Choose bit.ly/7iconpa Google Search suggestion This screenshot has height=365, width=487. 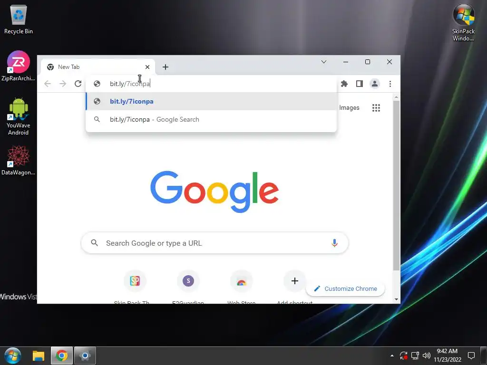211,119
